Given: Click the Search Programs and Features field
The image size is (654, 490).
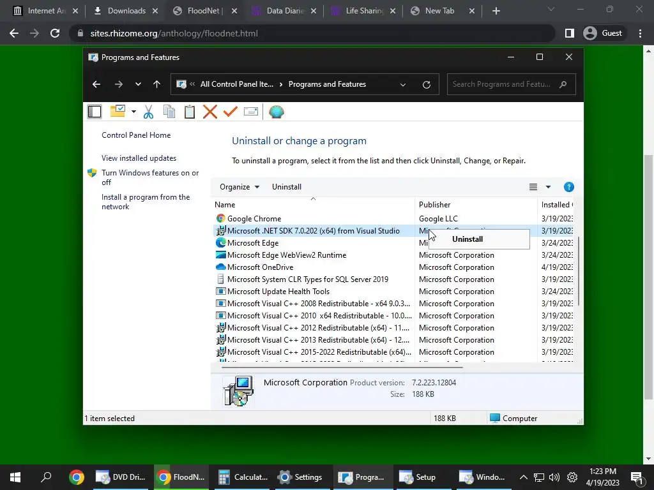Looking at the screenshot, I should (511, 84).
